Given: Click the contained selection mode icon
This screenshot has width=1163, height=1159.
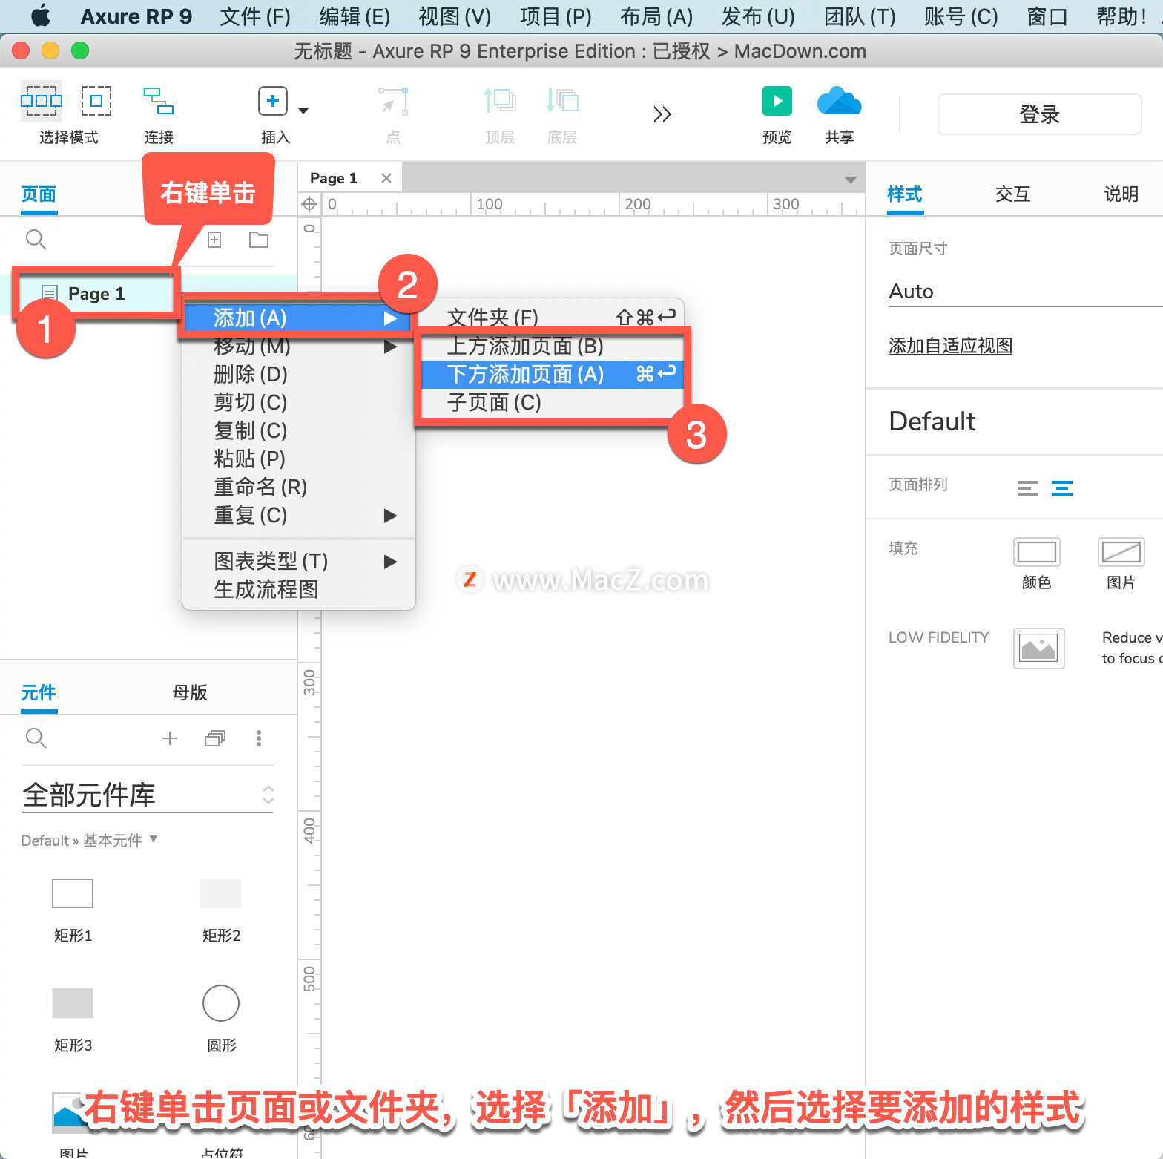Looking at the screenshot, I should coord(96,101).
